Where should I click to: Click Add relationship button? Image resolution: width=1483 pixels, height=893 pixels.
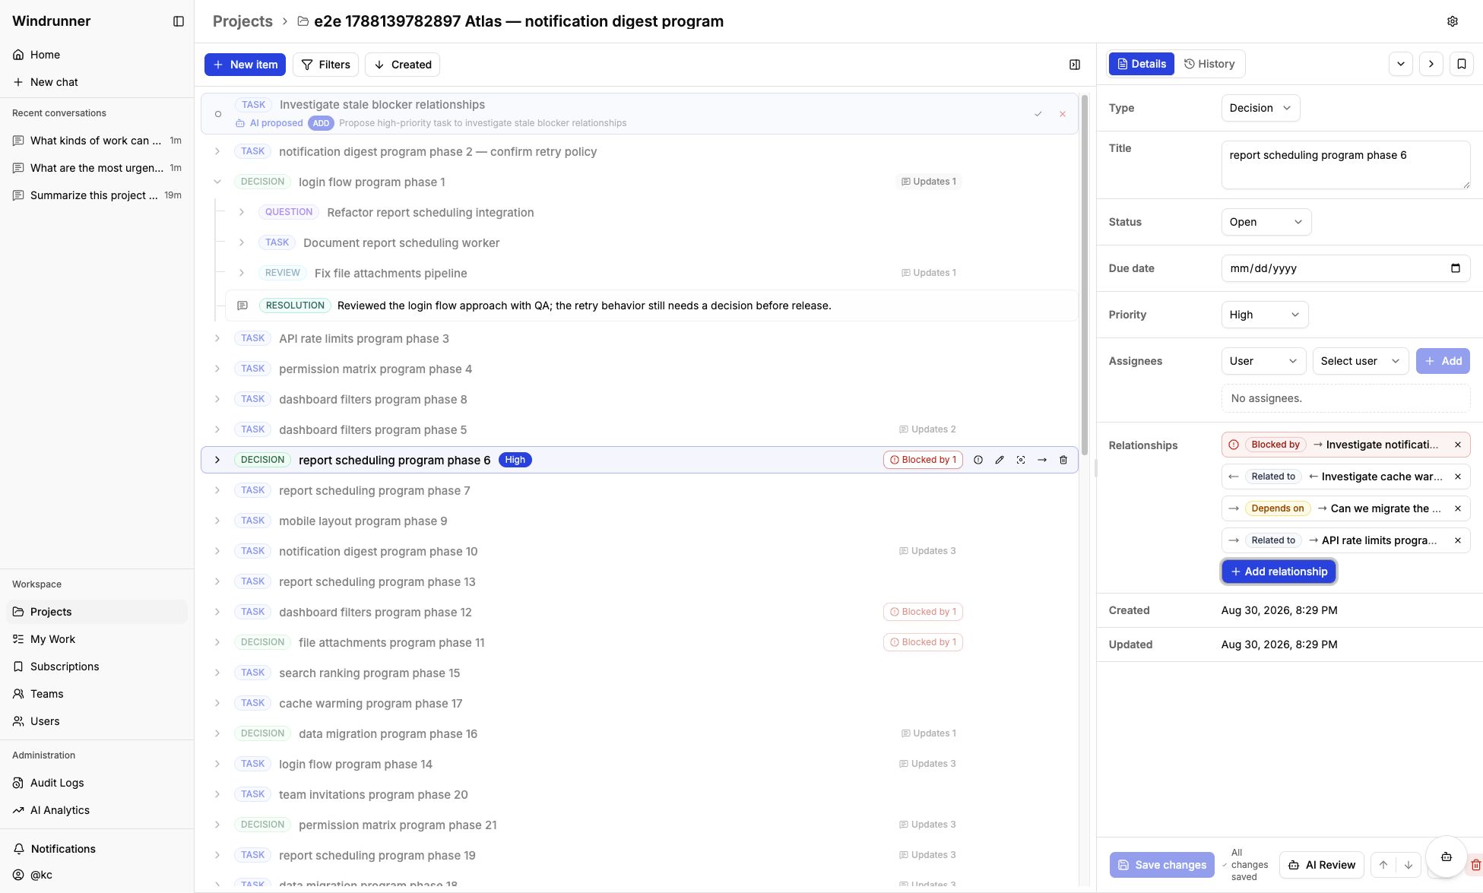tap(1279, 572)
